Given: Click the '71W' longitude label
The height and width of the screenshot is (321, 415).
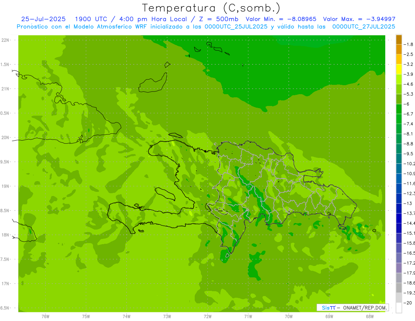Looking at the screenshot, I should (248, 316).
